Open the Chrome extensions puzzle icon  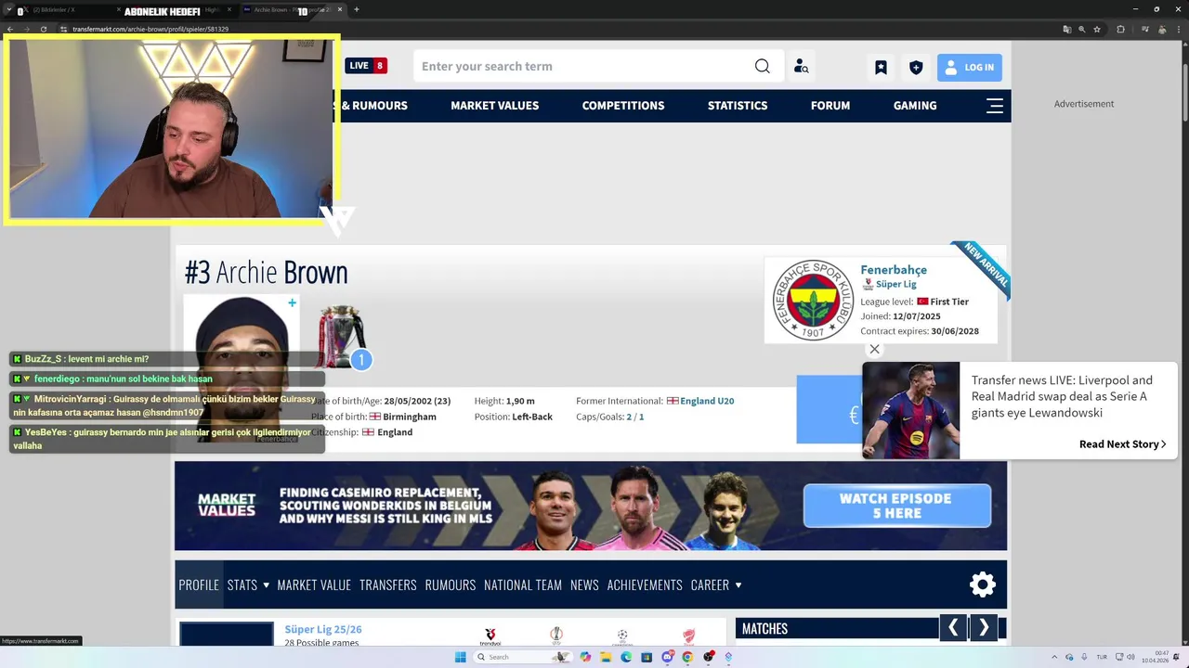[1120, 29]
